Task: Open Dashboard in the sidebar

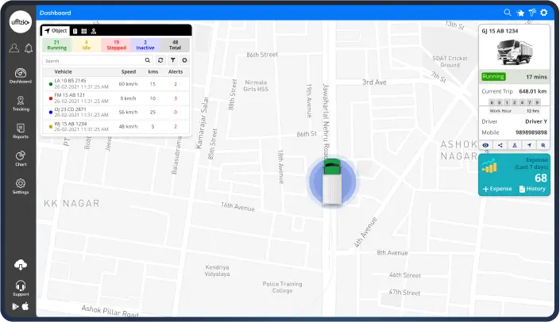Action: click(21, 75)
